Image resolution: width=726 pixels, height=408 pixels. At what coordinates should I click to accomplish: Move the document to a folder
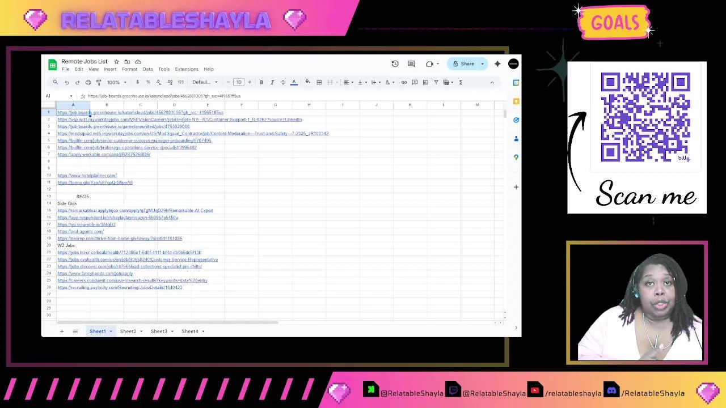tap(127, 61)
